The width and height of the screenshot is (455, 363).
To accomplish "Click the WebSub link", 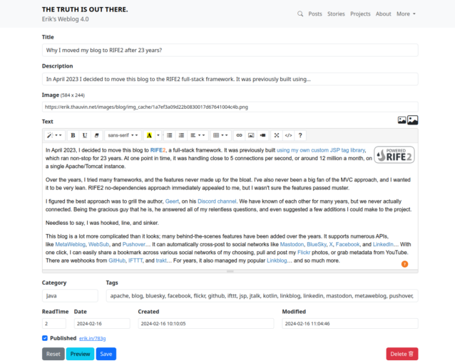I will coord(98,245).
